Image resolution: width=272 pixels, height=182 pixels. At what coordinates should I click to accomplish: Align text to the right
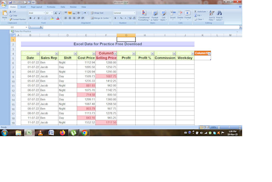point(74,18)
